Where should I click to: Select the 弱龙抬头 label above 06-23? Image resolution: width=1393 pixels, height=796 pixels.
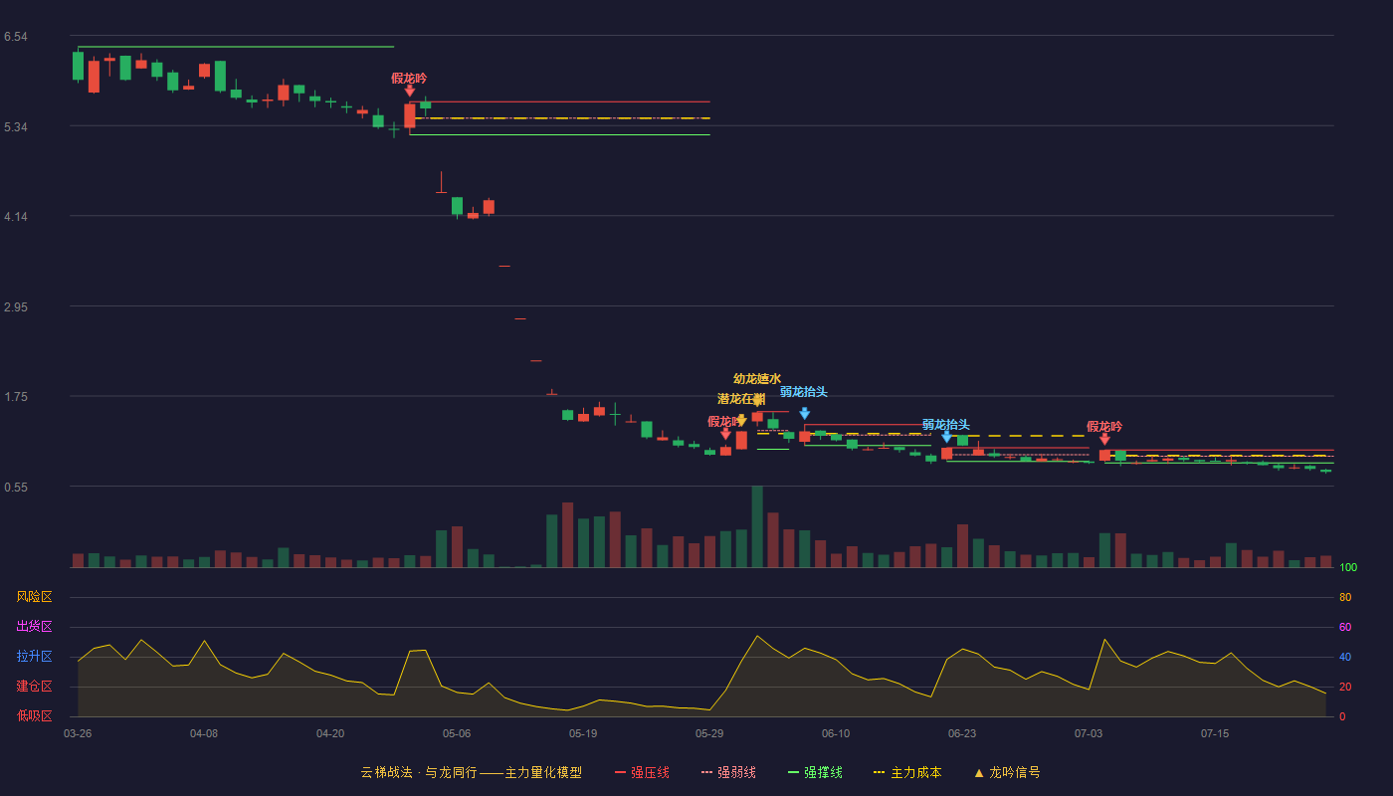click(945, 424)
